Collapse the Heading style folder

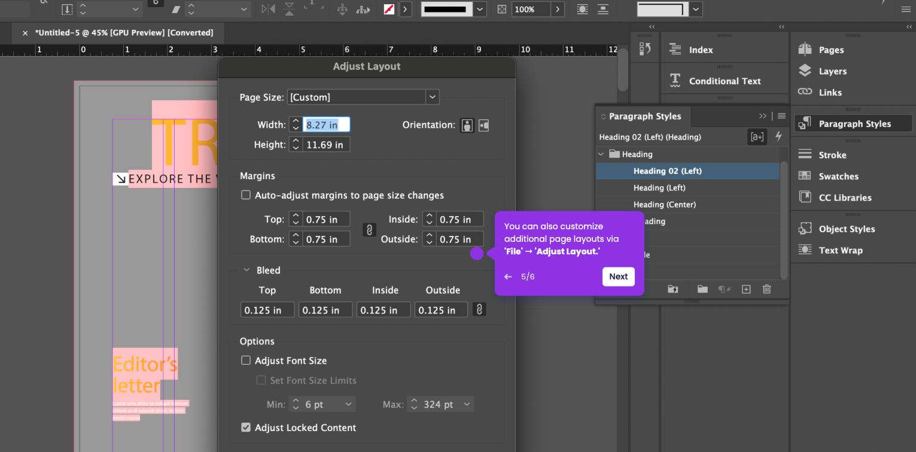(x=601, y=154)
